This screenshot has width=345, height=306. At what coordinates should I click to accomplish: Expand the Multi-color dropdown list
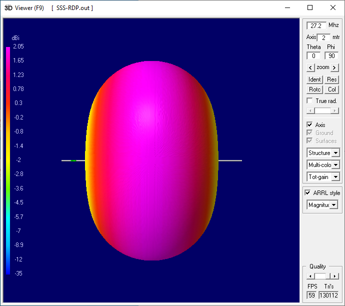[335, 165]
